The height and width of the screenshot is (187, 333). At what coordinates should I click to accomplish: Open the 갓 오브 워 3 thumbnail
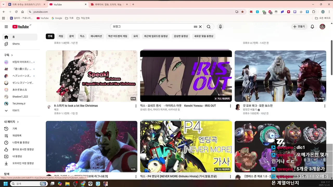280,76
